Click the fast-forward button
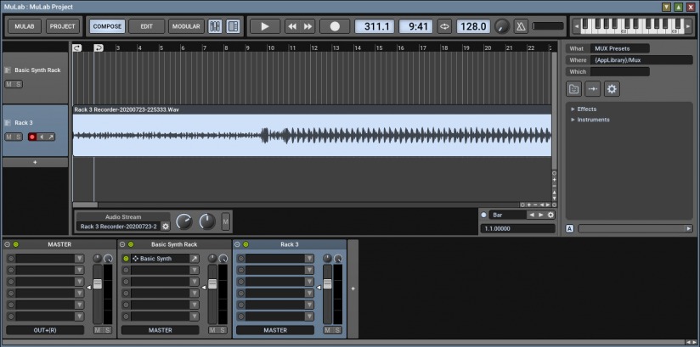700x347 pixels. point(308,26)
